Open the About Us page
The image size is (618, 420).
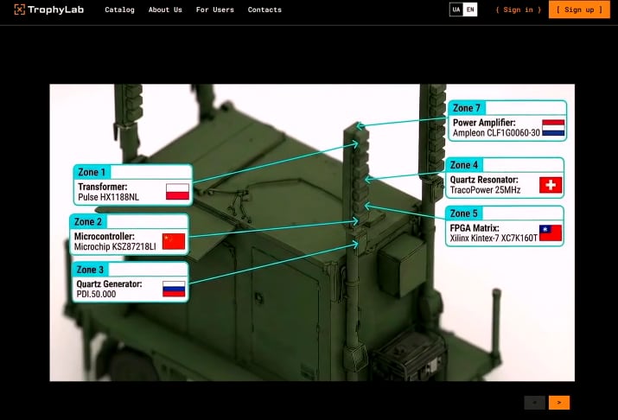tap(166, 10)
